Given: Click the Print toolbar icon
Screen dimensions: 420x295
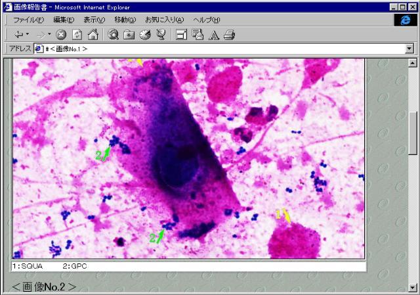Looking at the screenshot, I should tap(229, 34).
